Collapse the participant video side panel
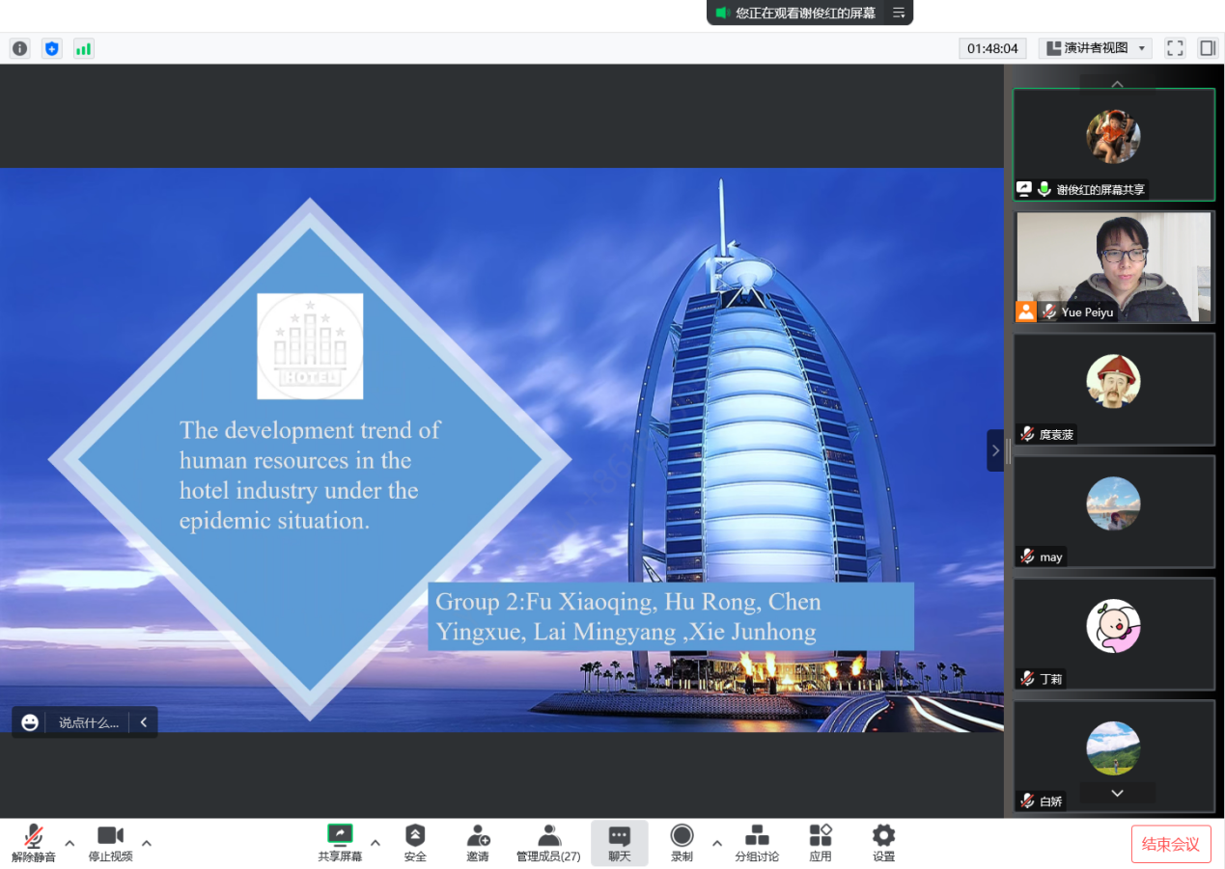 pyautogui.click(x=995, y=450)
